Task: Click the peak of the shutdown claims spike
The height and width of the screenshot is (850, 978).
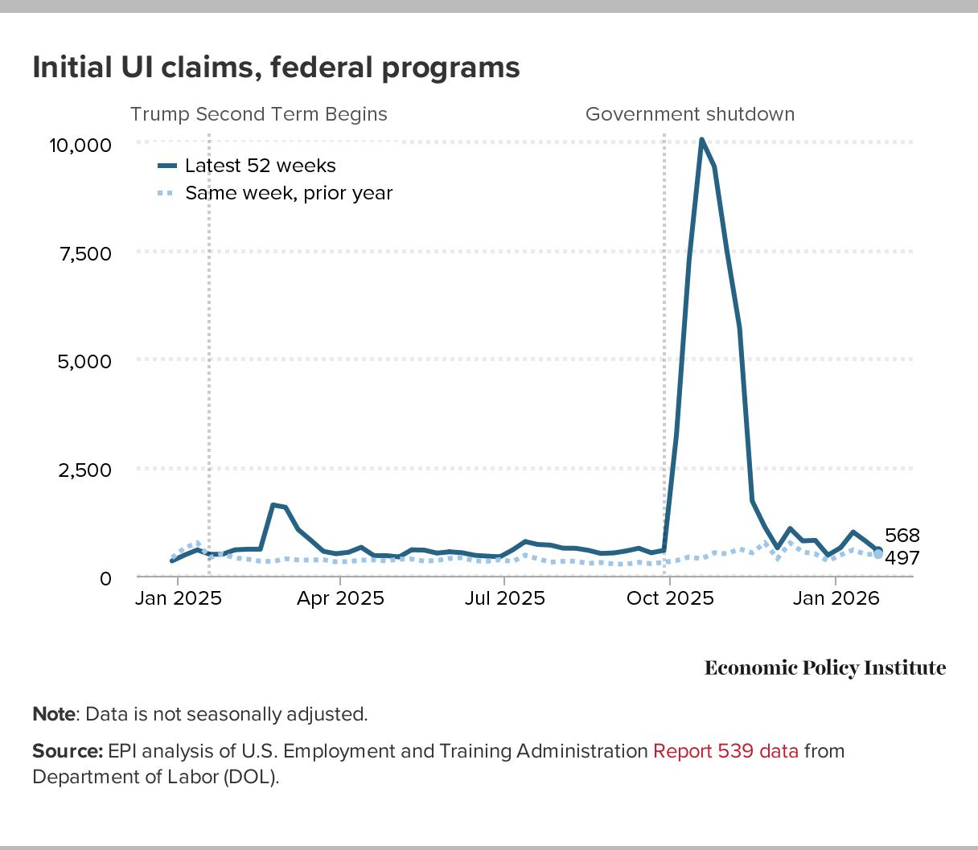Action: coord(701,140)
